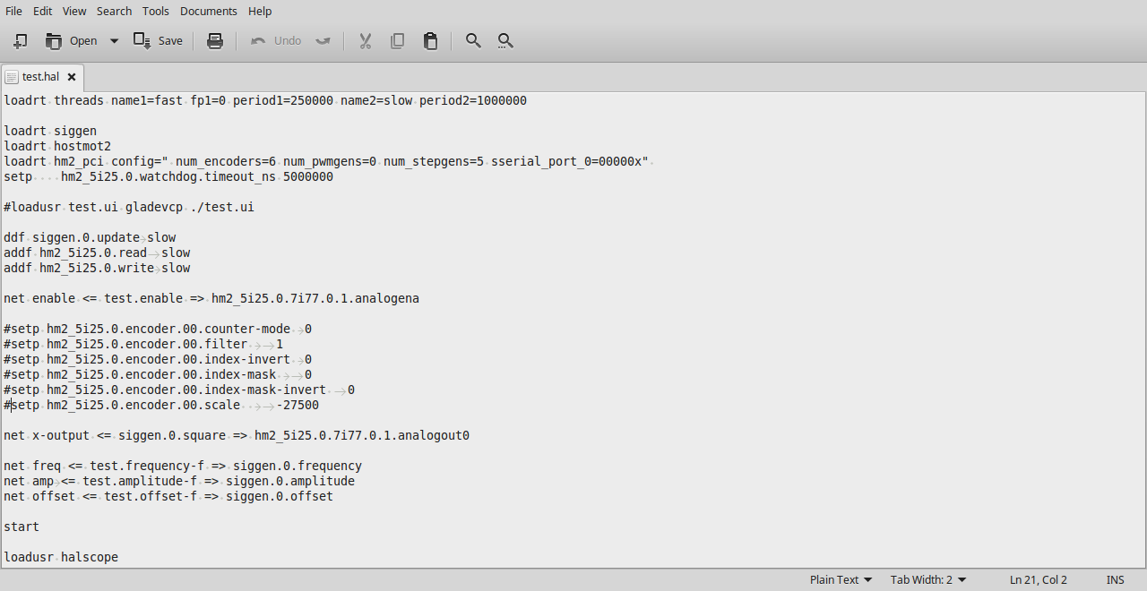This screenshot has width=1147, height=591.
Task: Click the 'start' line
Action: pos(22,527)
